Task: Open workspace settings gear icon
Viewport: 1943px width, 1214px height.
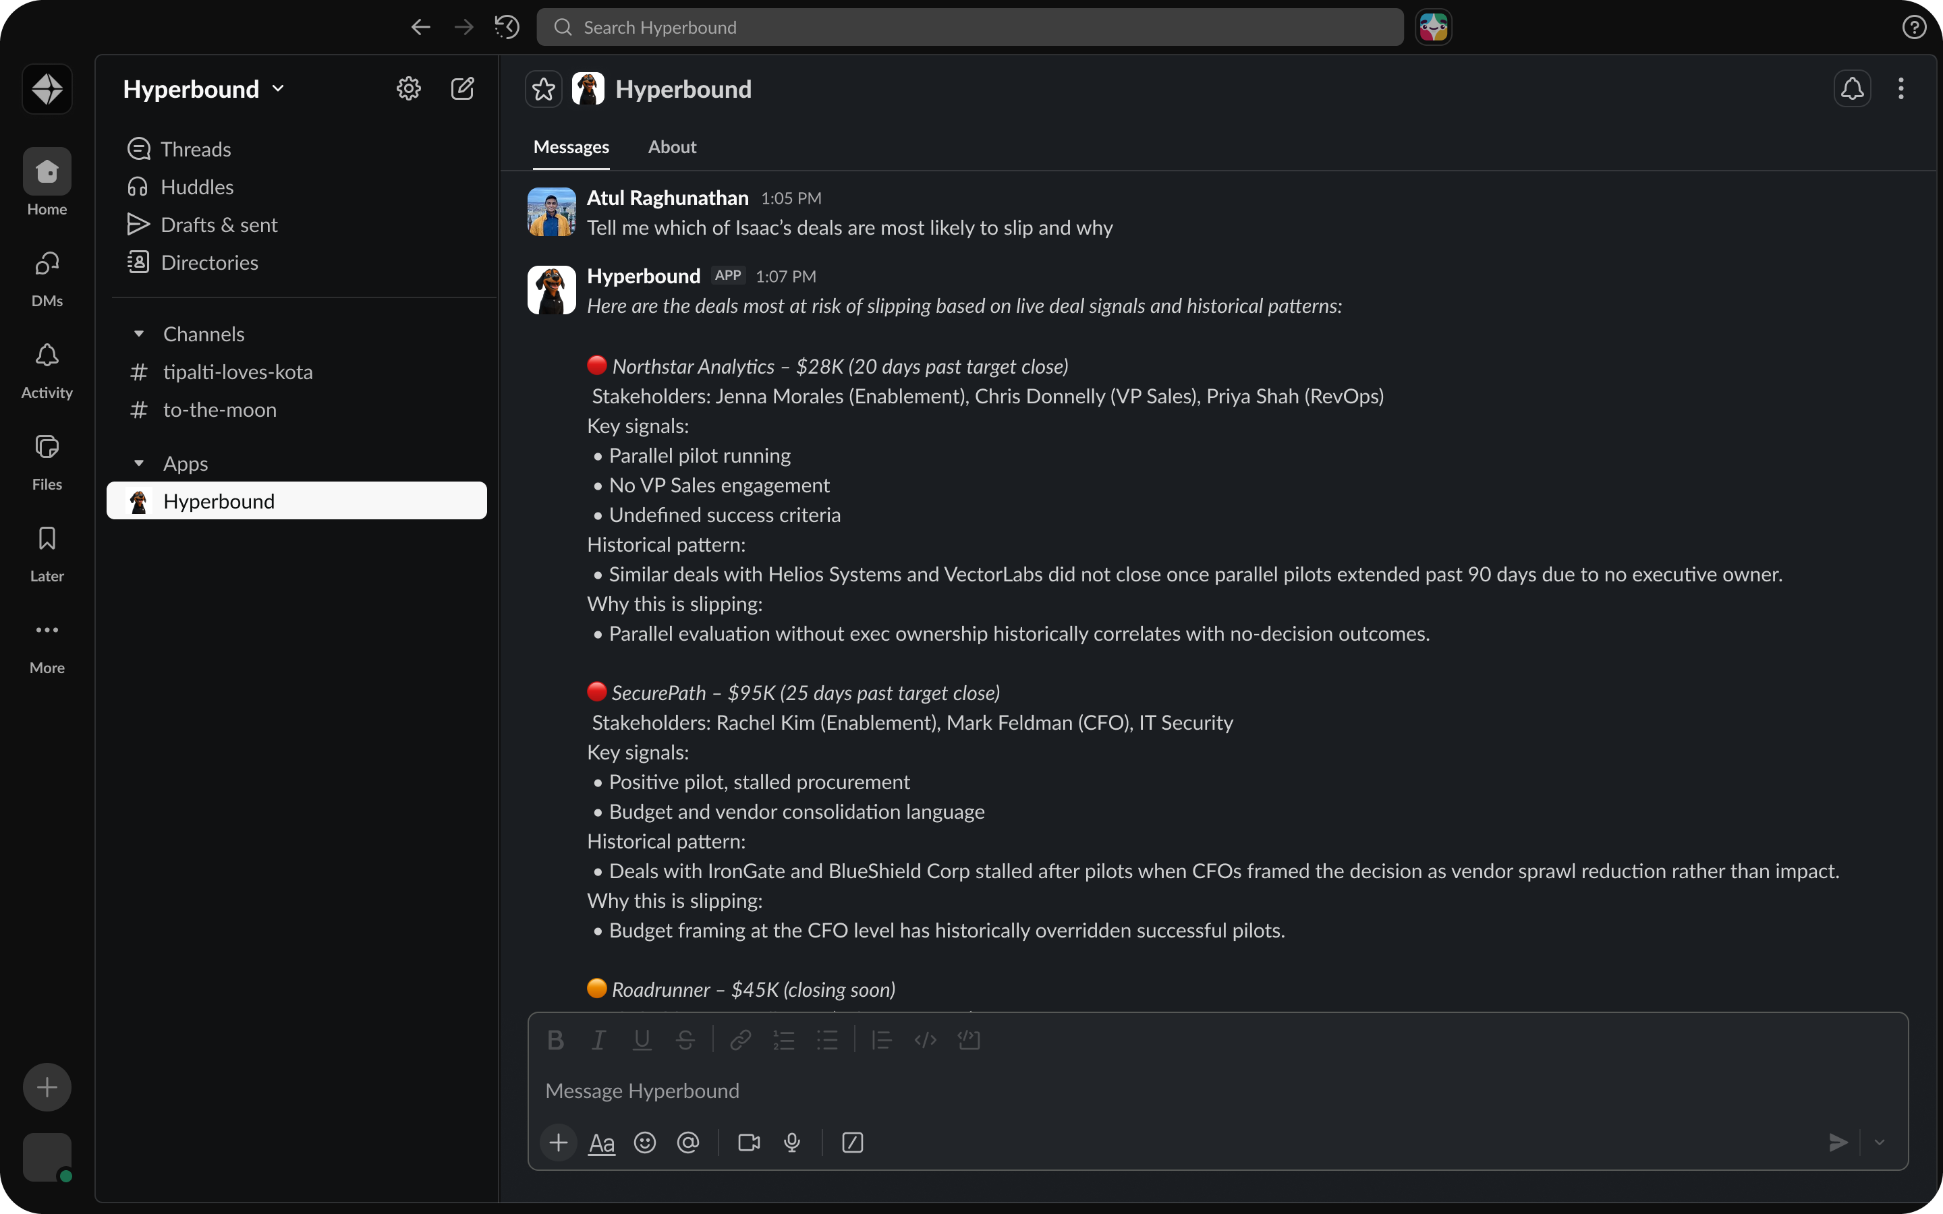Action: click(409, 88)
